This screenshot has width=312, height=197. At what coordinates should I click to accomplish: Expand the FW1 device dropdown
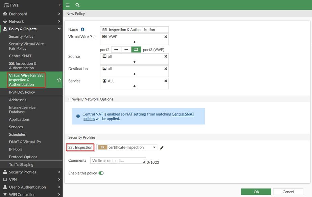click(59, 5)
